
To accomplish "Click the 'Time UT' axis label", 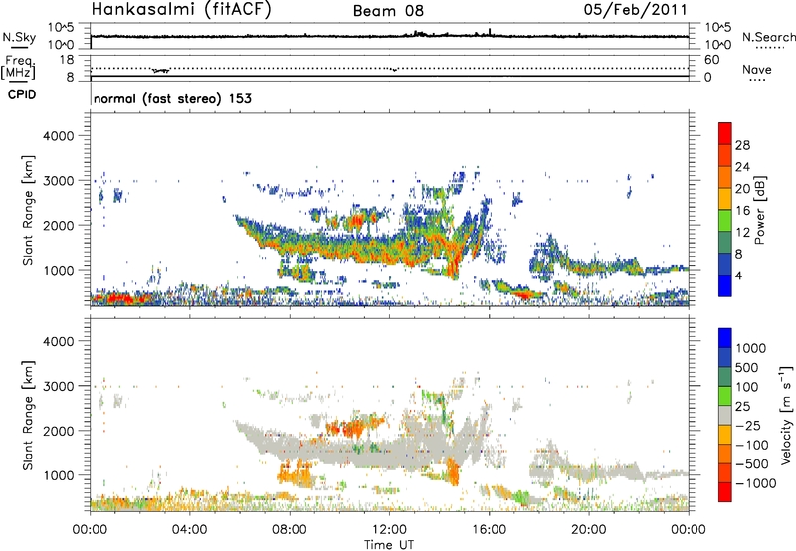I will tap(389, 545).
